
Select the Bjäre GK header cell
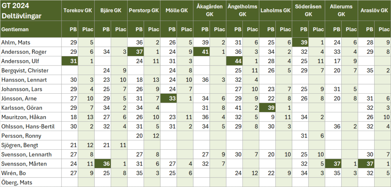pos(111,11)
